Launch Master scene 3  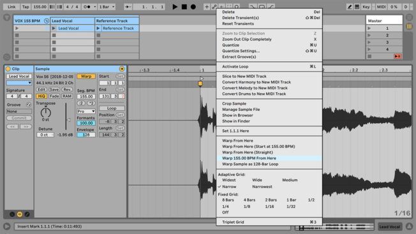click(369, 43)
